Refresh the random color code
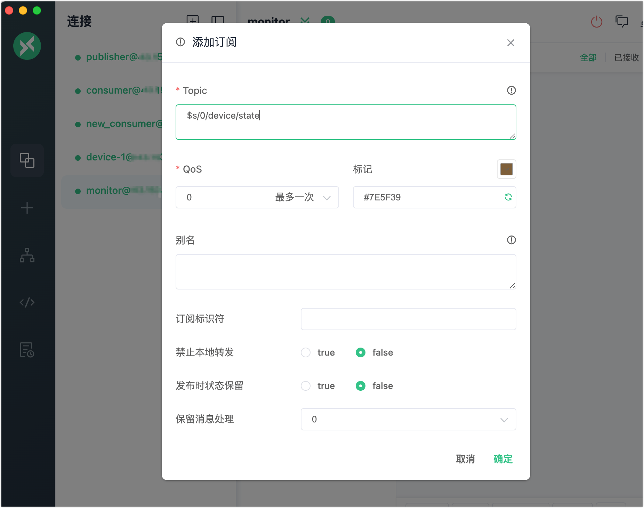Screen dimensions: 644x508 pyautogui.click(x=508, y=197)
